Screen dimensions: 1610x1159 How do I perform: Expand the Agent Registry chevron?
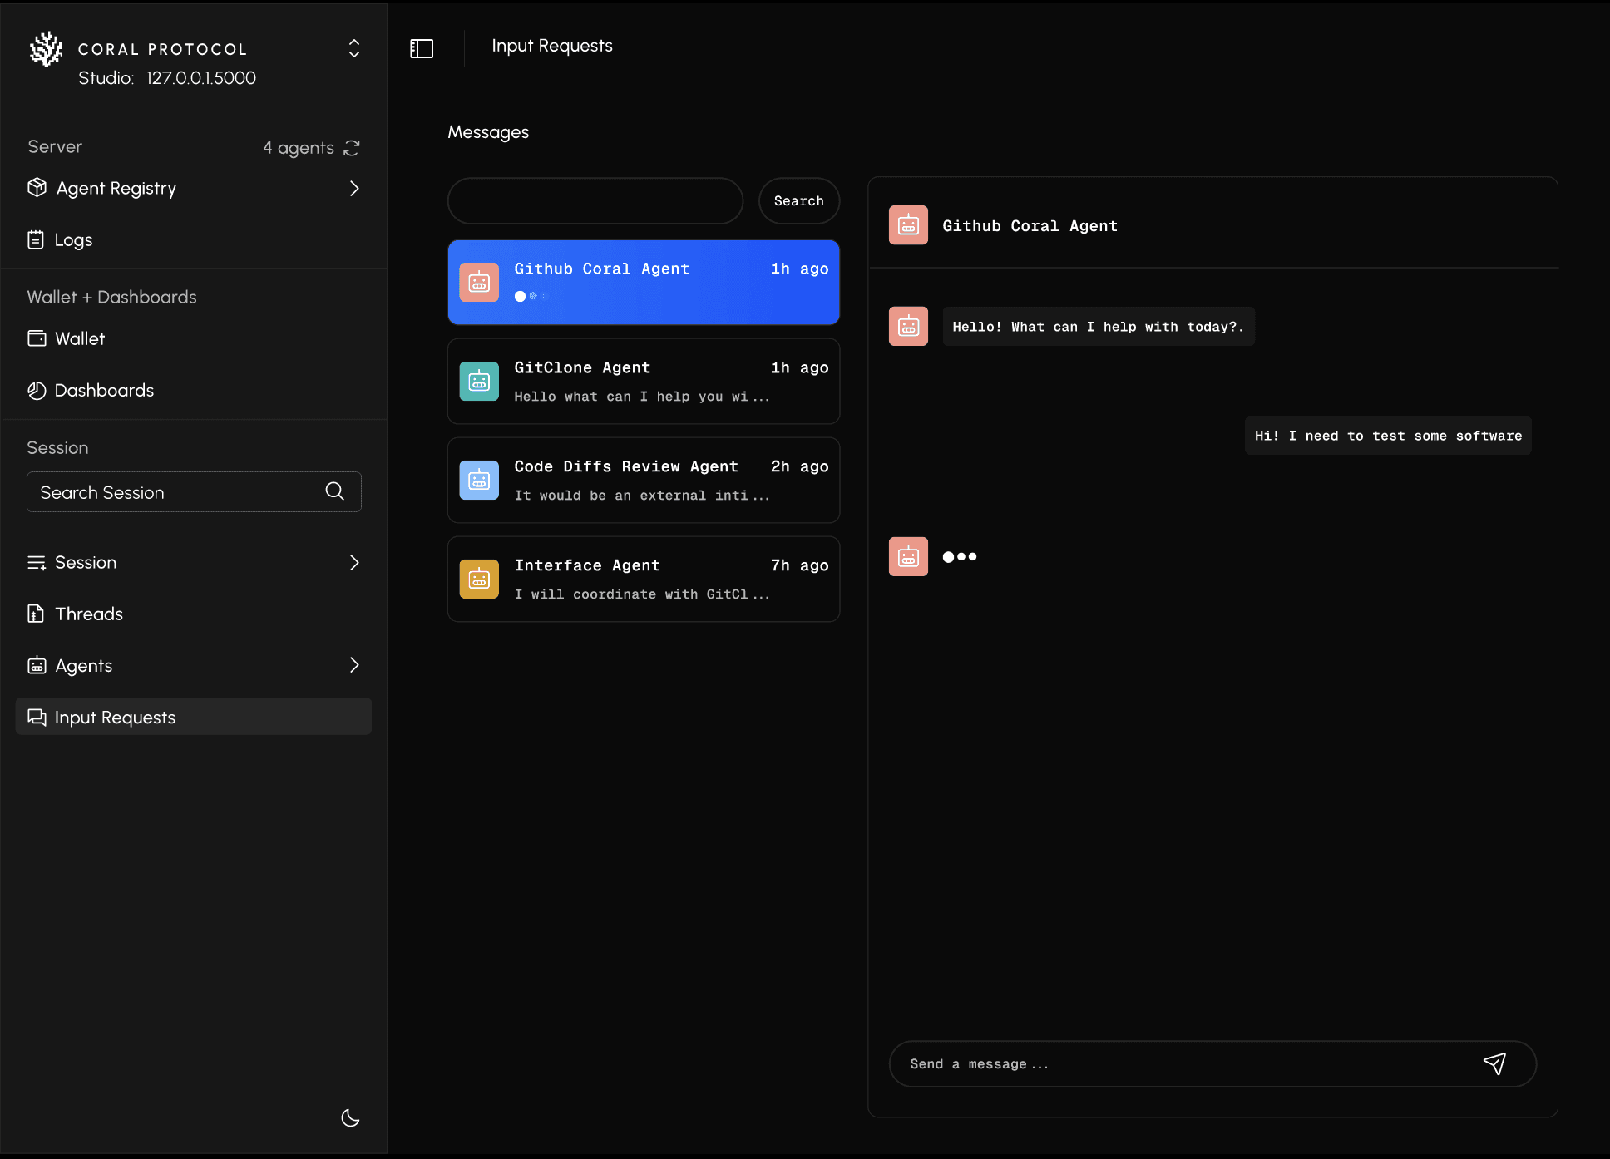pos(354,189)
